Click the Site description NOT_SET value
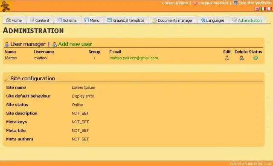 pos(80,114)
